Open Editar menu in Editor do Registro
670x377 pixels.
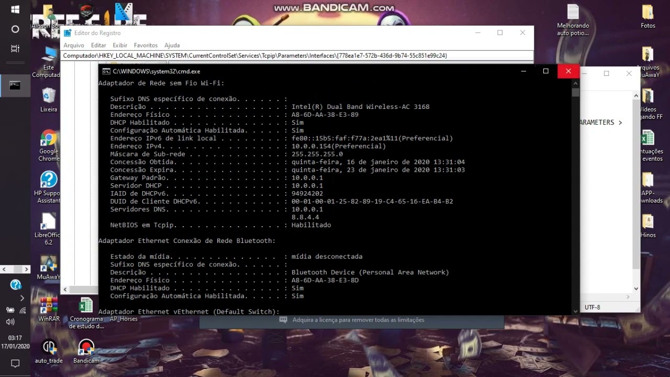coord(98,46)
